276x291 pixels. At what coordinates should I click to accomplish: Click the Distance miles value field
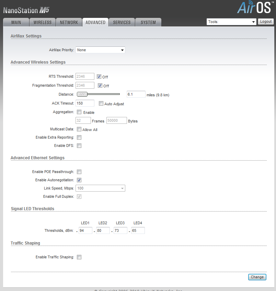click(136, 94)
